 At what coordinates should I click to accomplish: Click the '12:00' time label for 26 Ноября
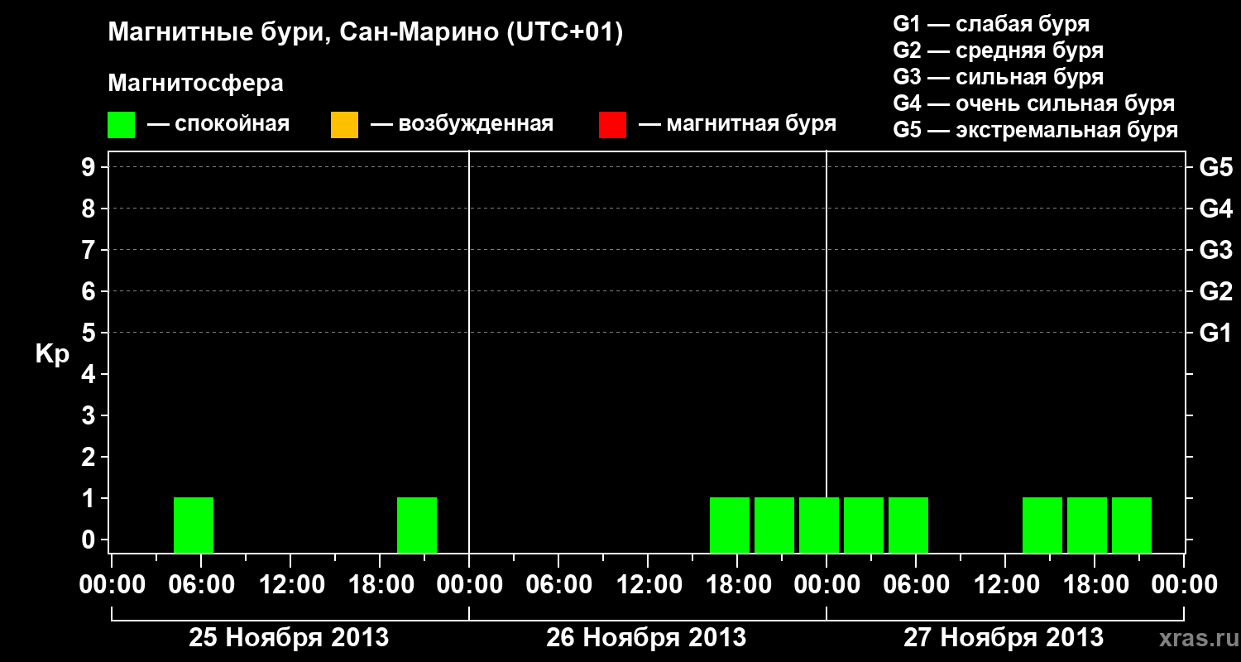click(x=648, y=585)
